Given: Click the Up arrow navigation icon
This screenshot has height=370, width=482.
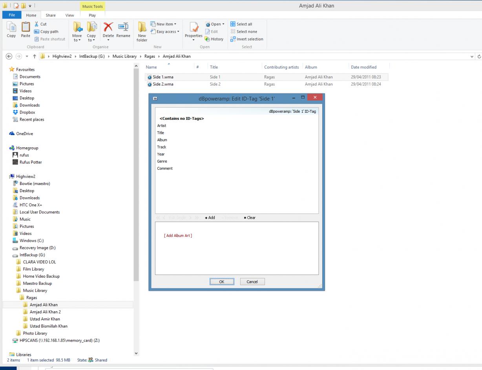Looking at the screenshot, I should (x=35, y=56).
